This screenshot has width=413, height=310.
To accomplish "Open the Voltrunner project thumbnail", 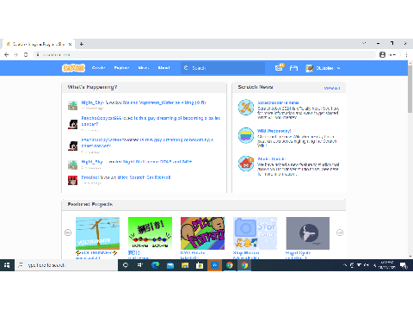I will pyautogui.click(x=97, y=233).
